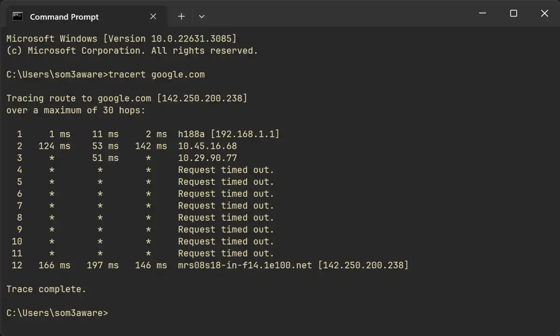Open a new tab with plus icon
The image size is (560, 336).
181,17
